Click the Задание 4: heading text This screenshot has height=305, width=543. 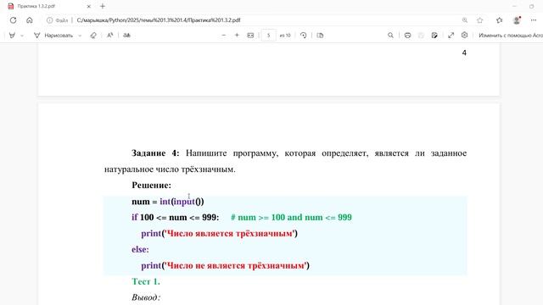pyautogui.click(x=155, y=152)
